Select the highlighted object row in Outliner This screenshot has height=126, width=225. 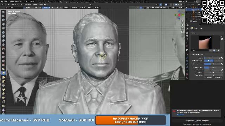(193, 10)
